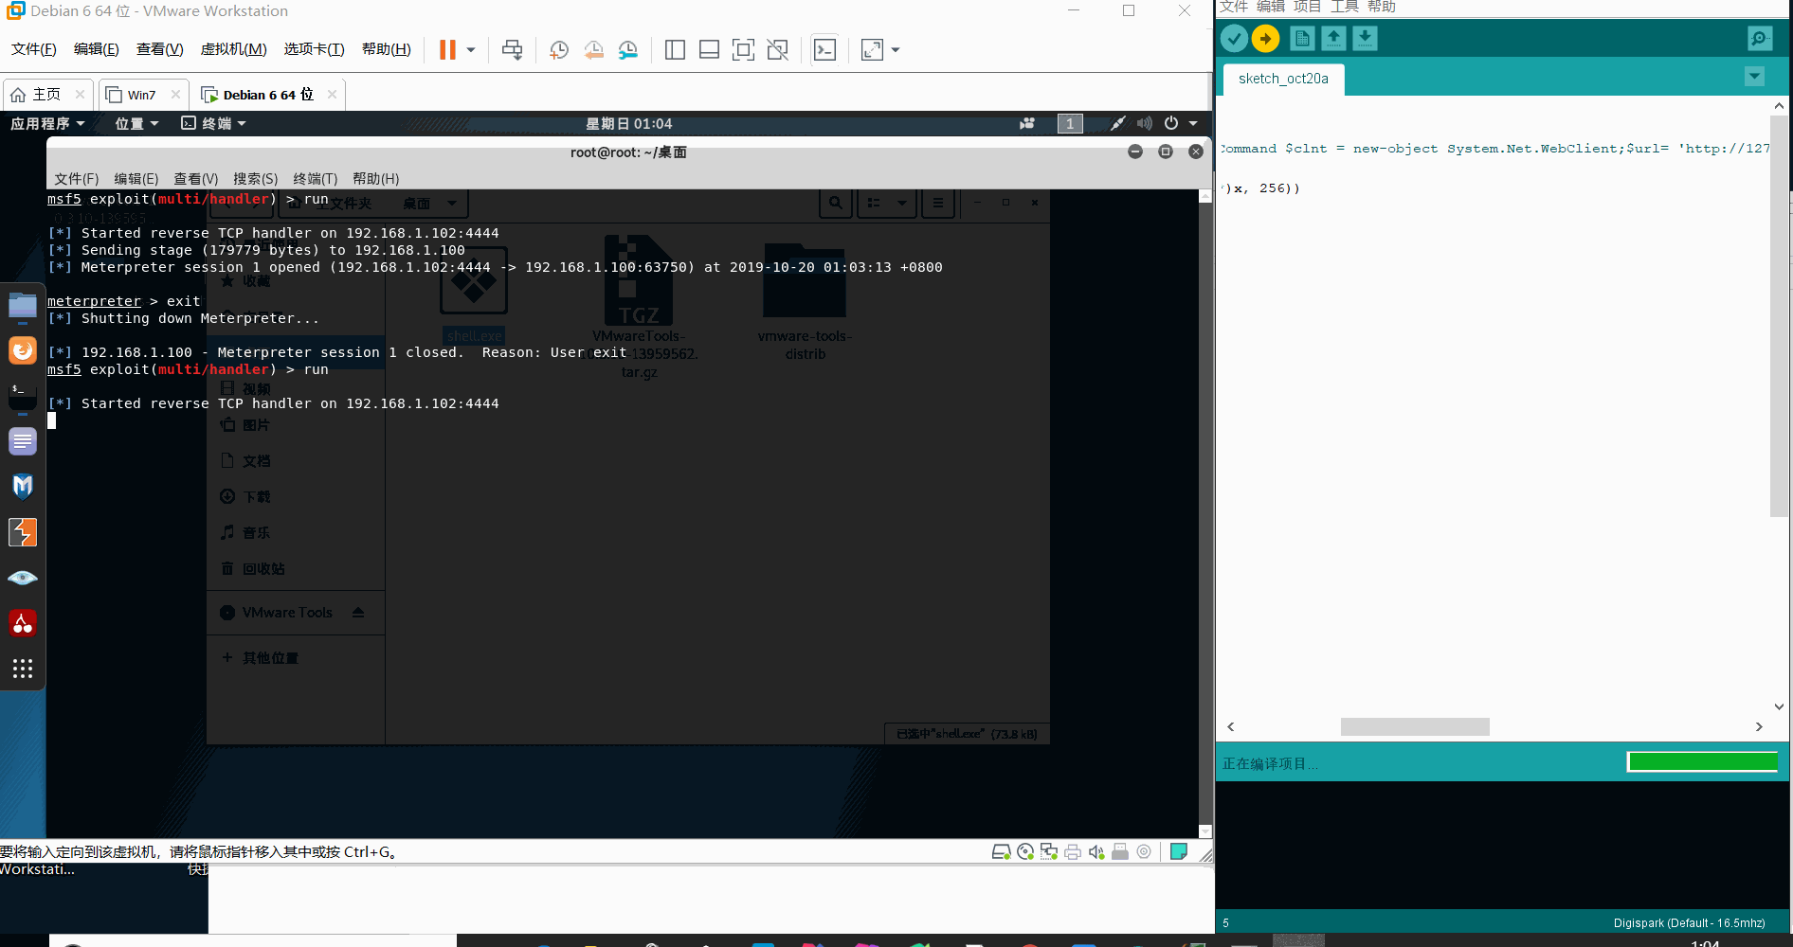
Task: Close the Win7 tab
Action: click(175, 95)
